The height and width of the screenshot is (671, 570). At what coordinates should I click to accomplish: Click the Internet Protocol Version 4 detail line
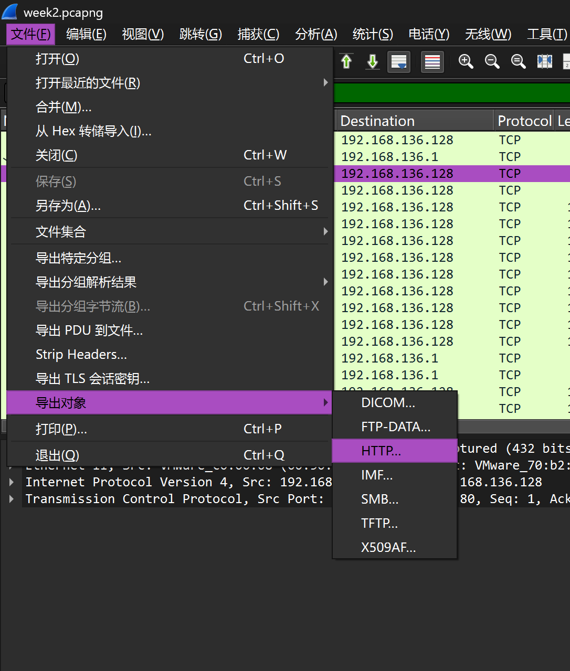178,482
